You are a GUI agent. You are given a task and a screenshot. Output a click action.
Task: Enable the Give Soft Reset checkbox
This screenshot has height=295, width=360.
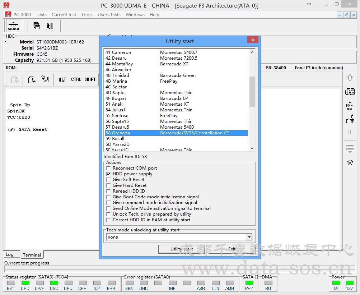pos(109,180)
